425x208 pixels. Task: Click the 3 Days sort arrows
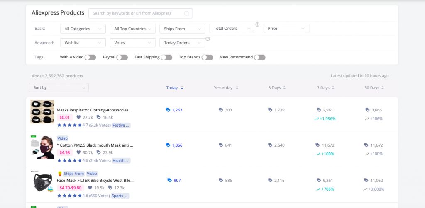284,88
